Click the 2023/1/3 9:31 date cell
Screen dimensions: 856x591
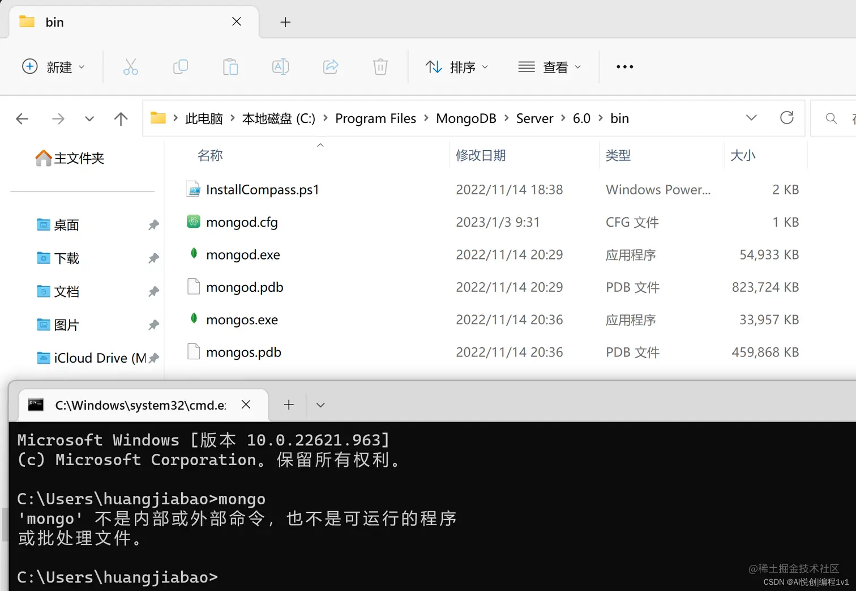pyautogui.click(x=498, y=222)
